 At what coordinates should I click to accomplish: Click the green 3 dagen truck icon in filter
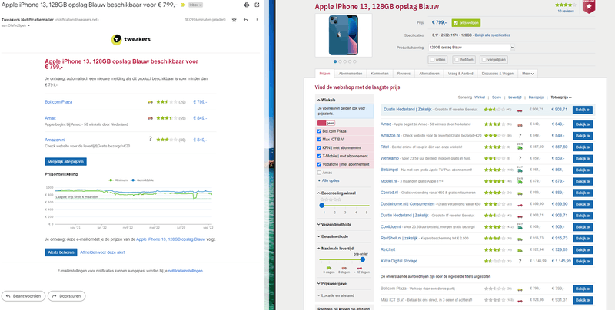tap(329, 267)
